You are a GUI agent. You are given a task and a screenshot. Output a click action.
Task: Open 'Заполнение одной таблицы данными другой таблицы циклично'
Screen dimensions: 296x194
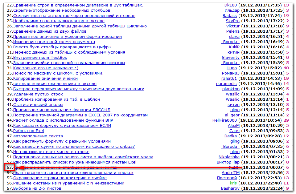[x=80, y=26]
